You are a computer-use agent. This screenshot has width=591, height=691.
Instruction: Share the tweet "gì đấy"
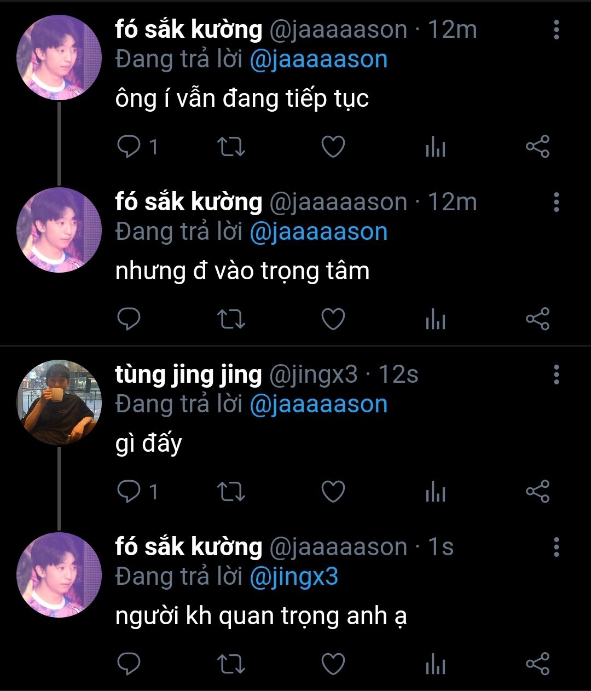(x=537, y=492)
